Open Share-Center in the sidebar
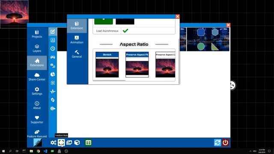Image resolution: width=274 pixels, height=154 pixels. point(37,77)
